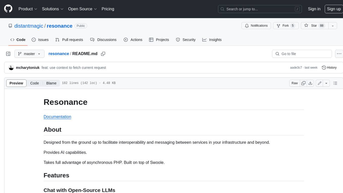Open the document outline icon
Screen dimensions: 343x193
click(x=335, y=83)
